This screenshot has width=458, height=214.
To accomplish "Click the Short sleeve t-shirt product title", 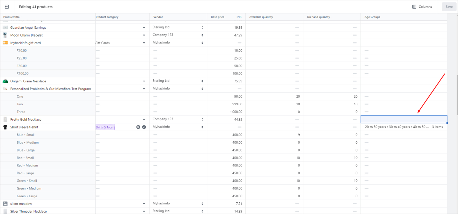I will click(24, 127).
